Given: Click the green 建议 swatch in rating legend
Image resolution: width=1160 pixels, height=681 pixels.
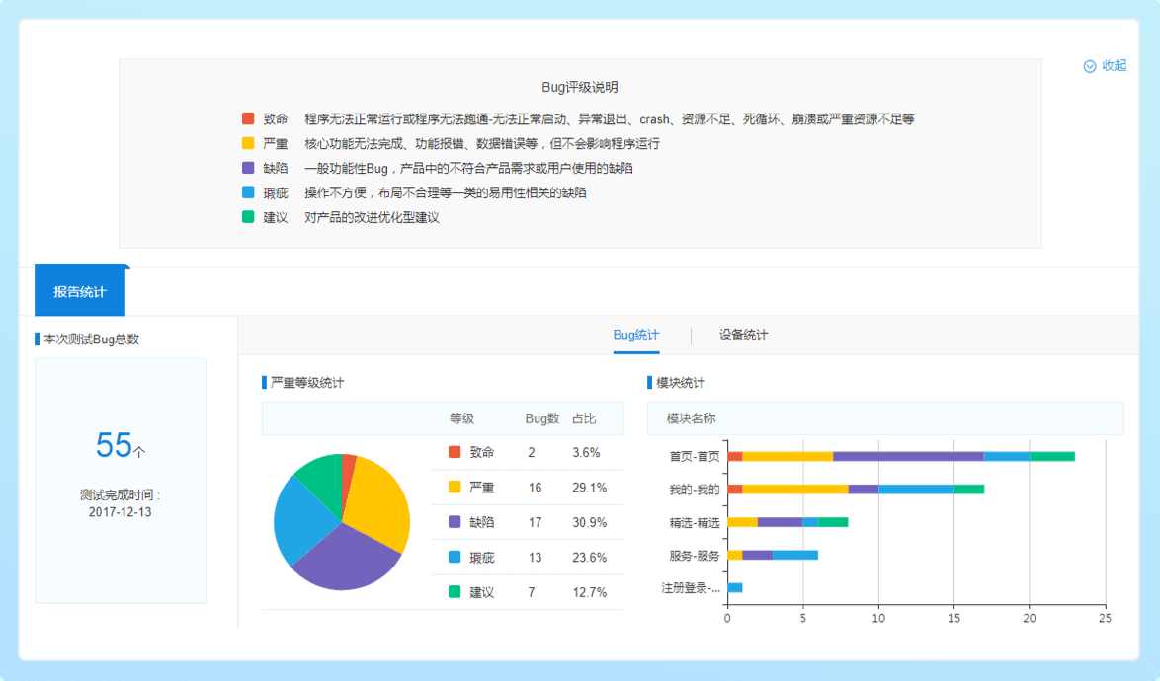Looking at the screenshot, I should [249, 217].
